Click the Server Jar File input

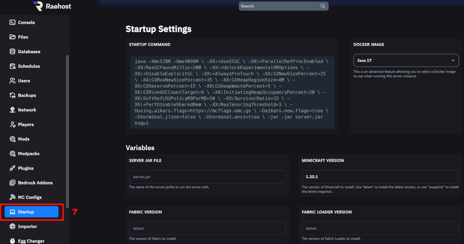[x=207, y=177]
